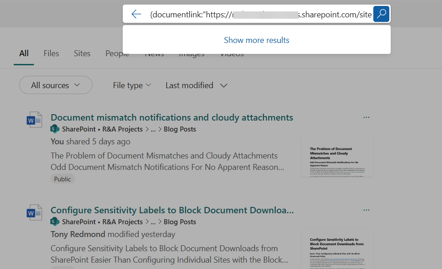Switch to the Sites tab
The height and width of the screenshot is (269, 442).
pyautogui.click(x=82, y=53)
